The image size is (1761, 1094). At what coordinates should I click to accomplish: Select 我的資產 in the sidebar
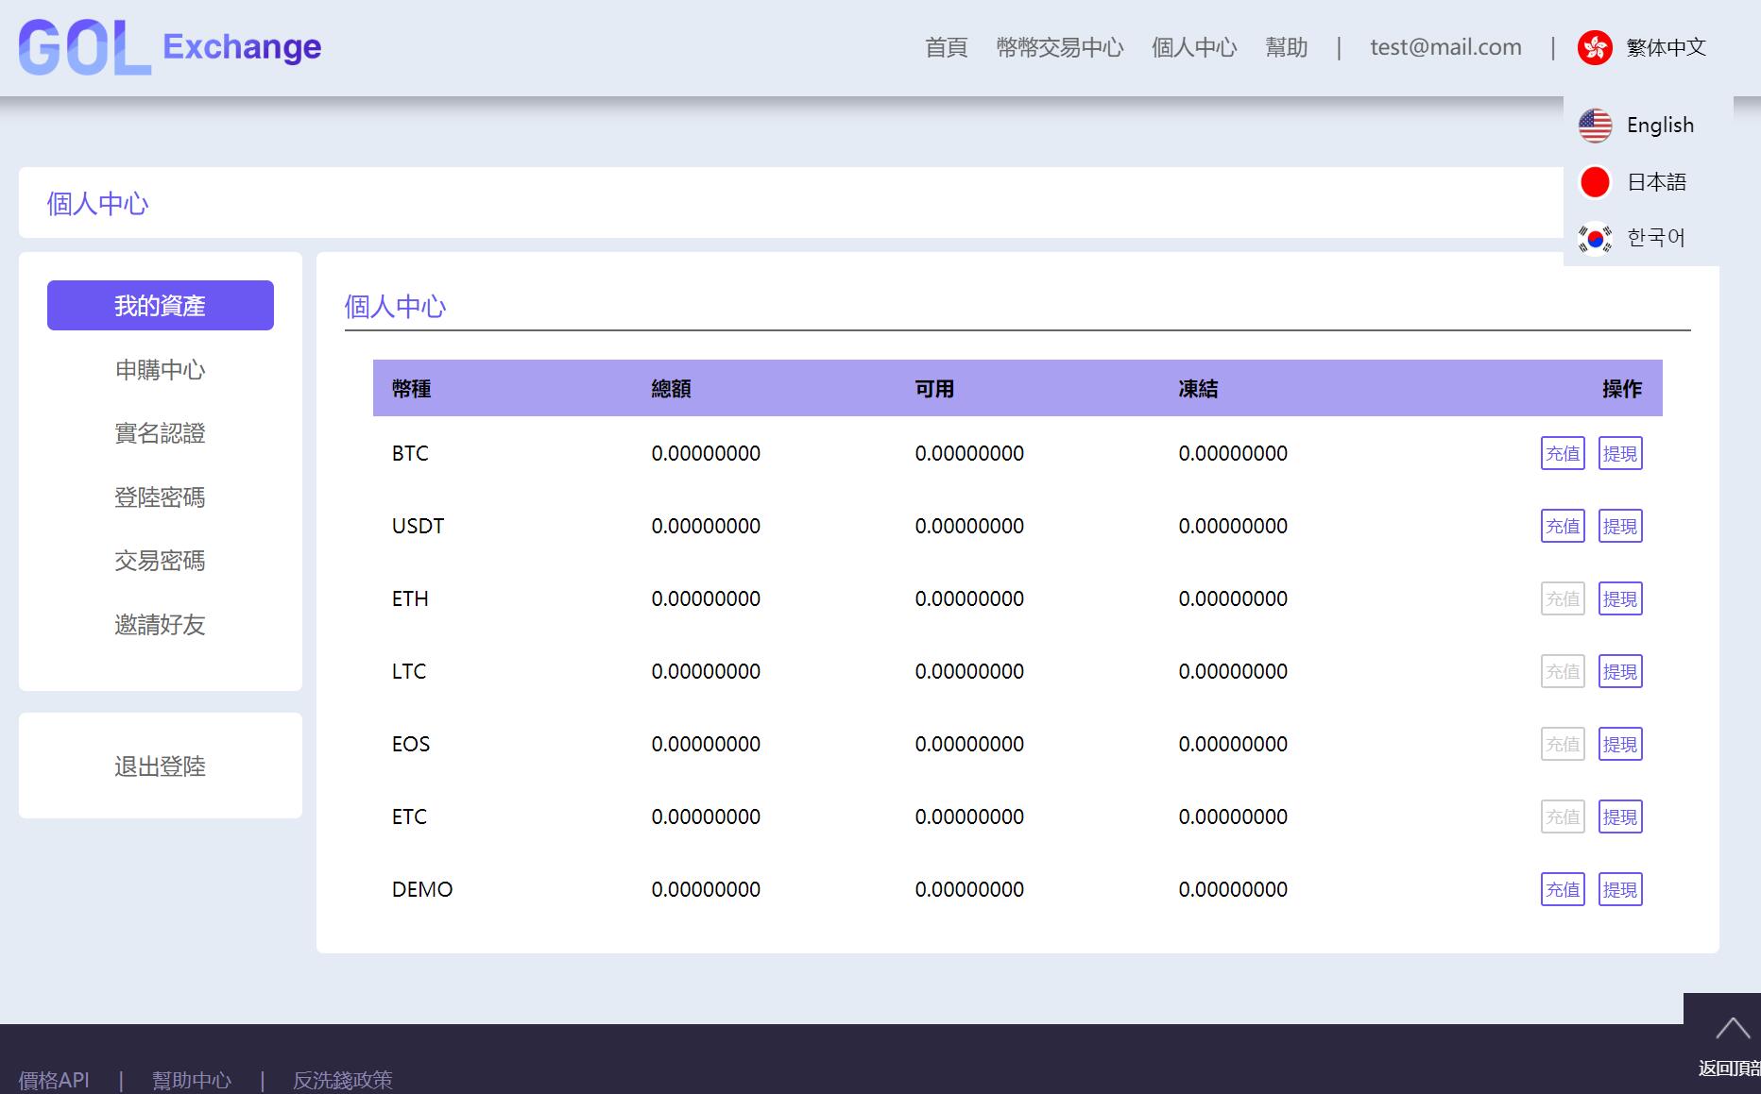[161, 306]
